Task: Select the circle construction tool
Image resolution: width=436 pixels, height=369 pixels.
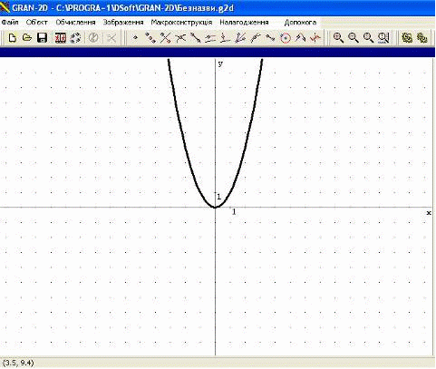Action: point(285,38)
